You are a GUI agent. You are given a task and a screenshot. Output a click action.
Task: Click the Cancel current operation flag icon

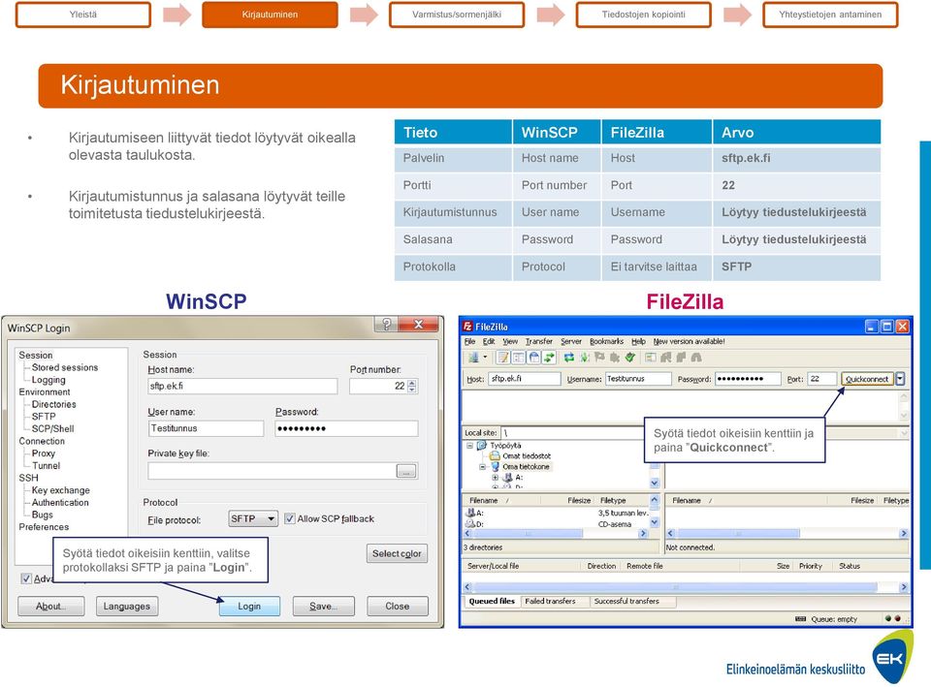pyautogui.click(x=599, y=358)
